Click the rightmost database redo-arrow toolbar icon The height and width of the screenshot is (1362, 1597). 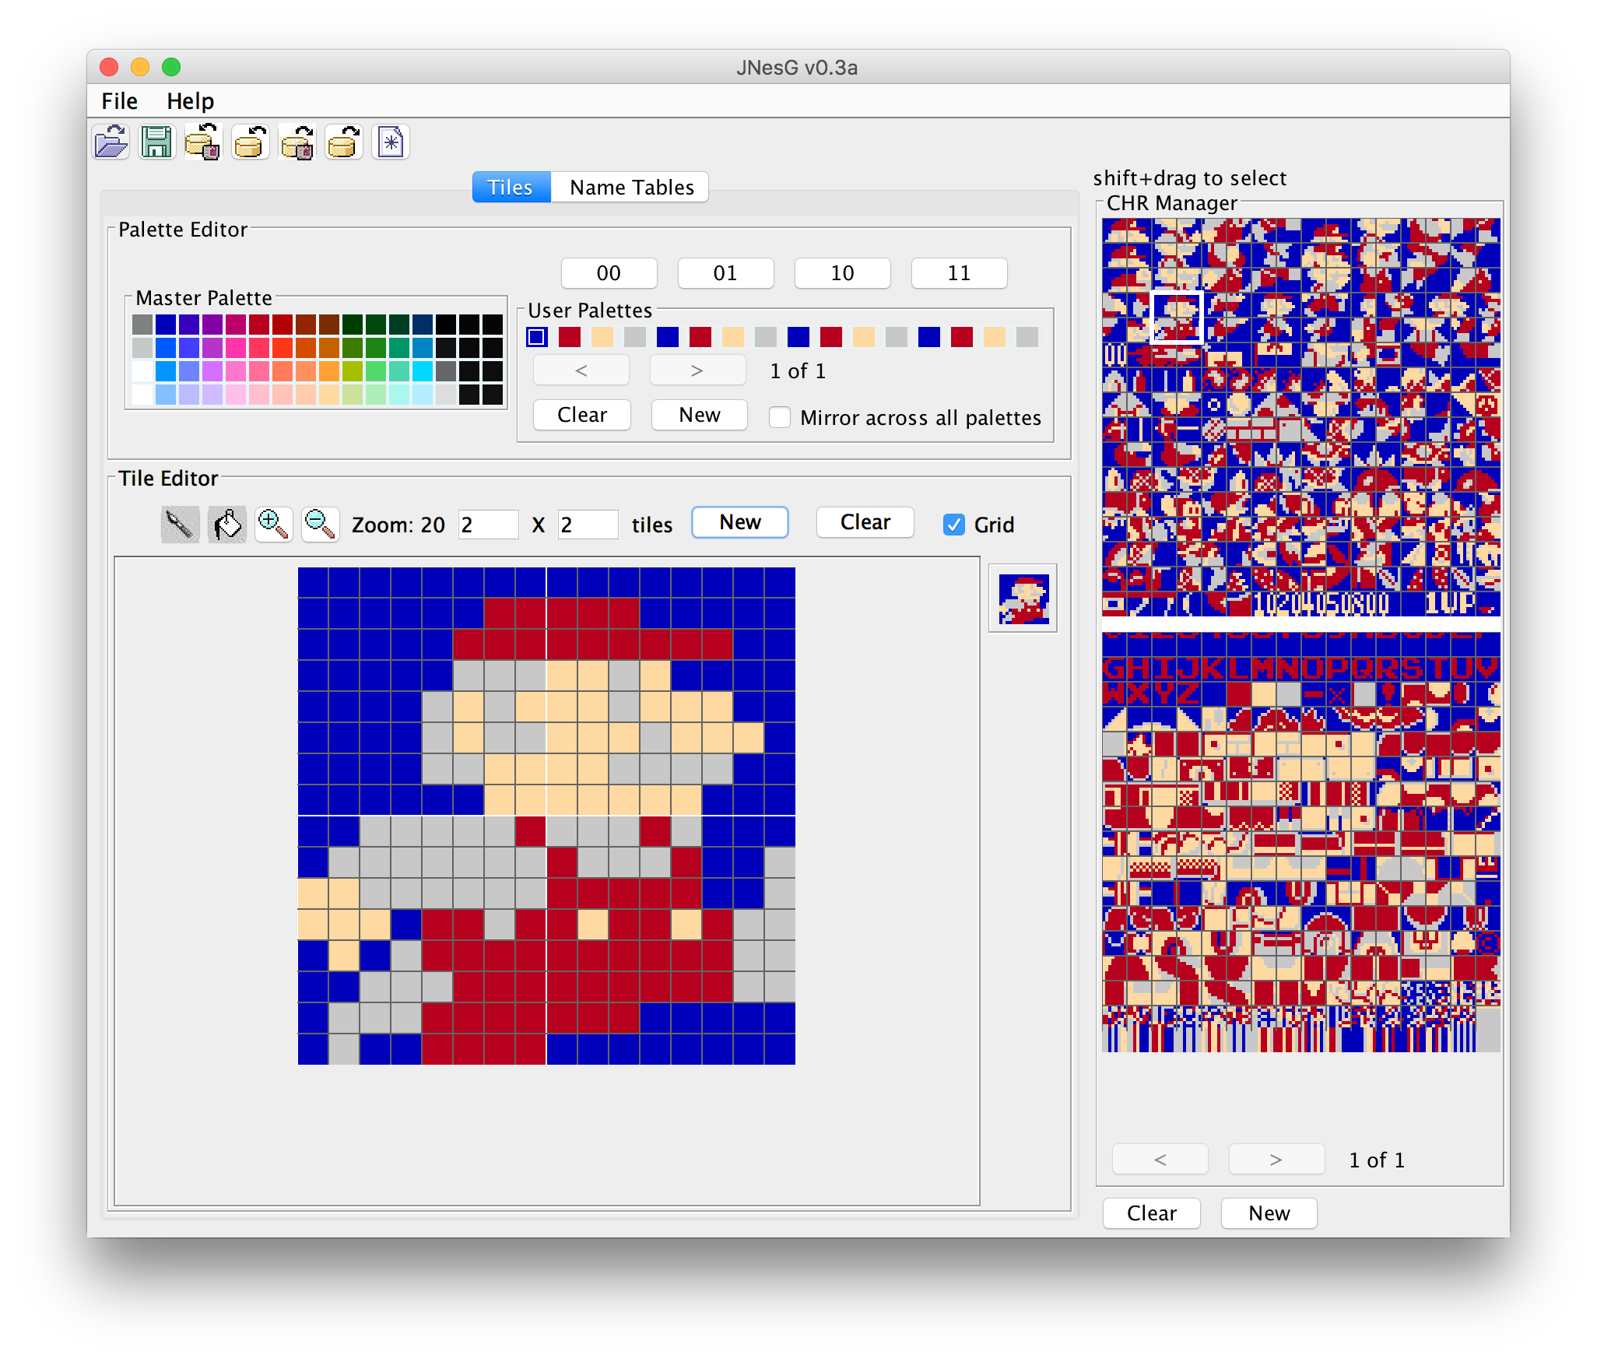click(344, 142)
